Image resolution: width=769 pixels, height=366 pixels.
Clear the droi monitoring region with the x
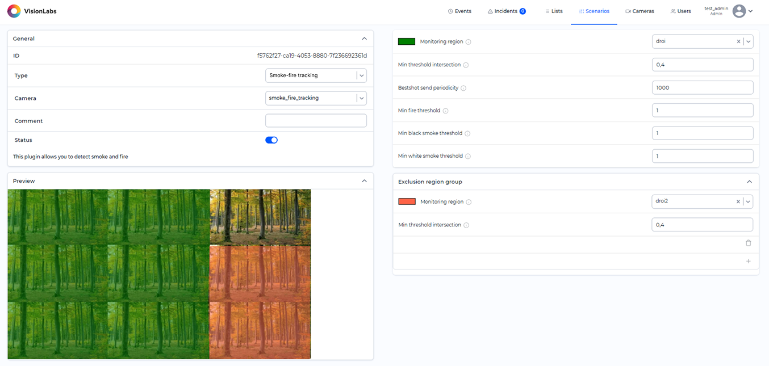738,41
